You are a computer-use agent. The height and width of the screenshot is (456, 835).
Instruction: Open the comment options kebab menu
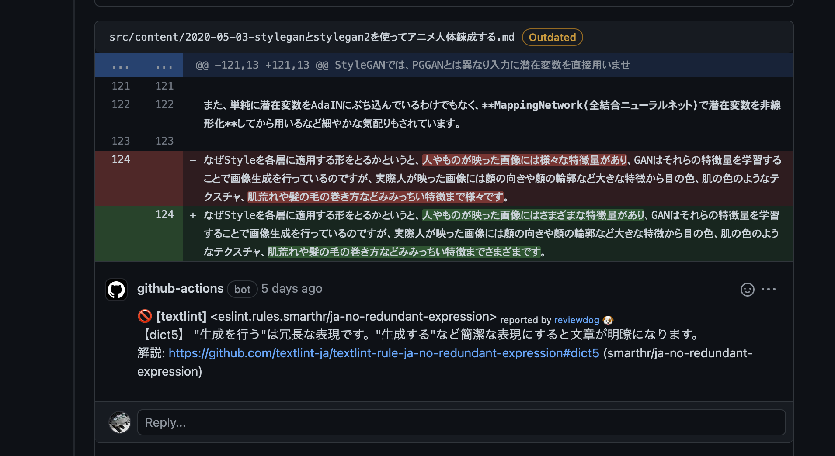[x=769, y=289]
